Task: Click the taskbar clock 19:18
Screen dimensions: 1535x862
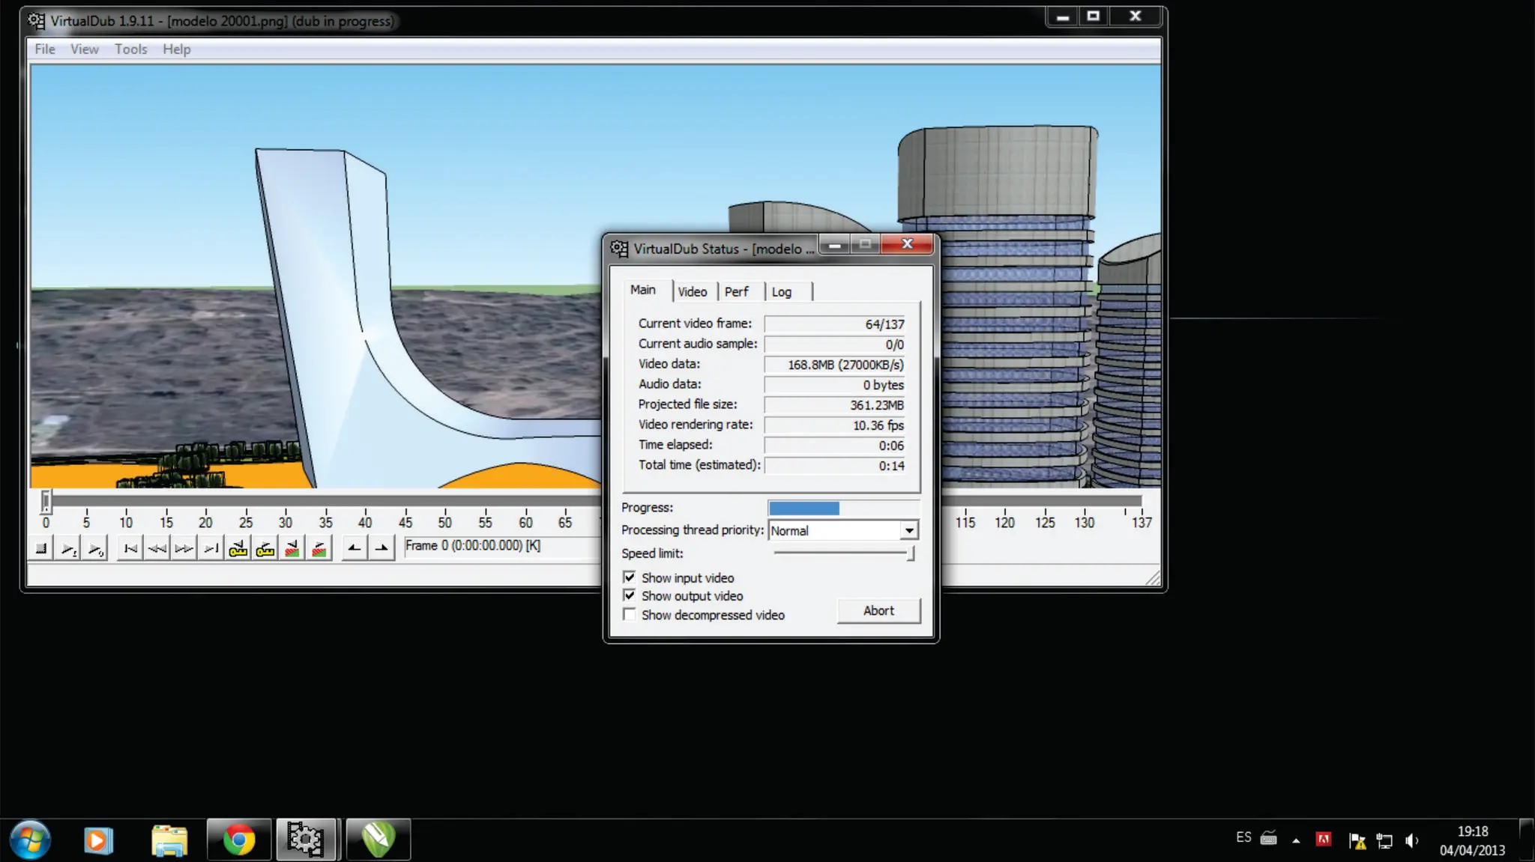Action: tap(1473, 831)
